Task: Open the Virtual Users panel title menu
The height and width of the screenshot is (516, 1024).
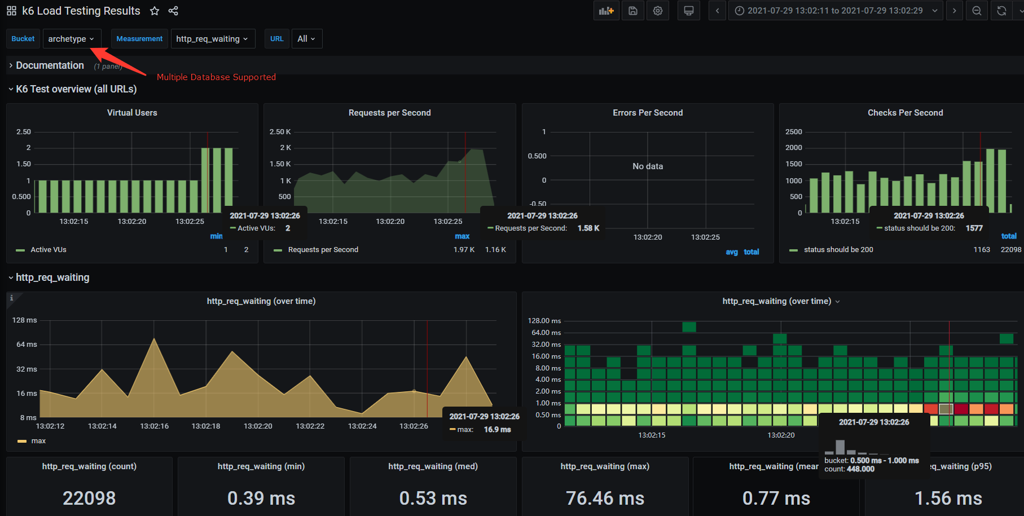Action: pos(132,113)
